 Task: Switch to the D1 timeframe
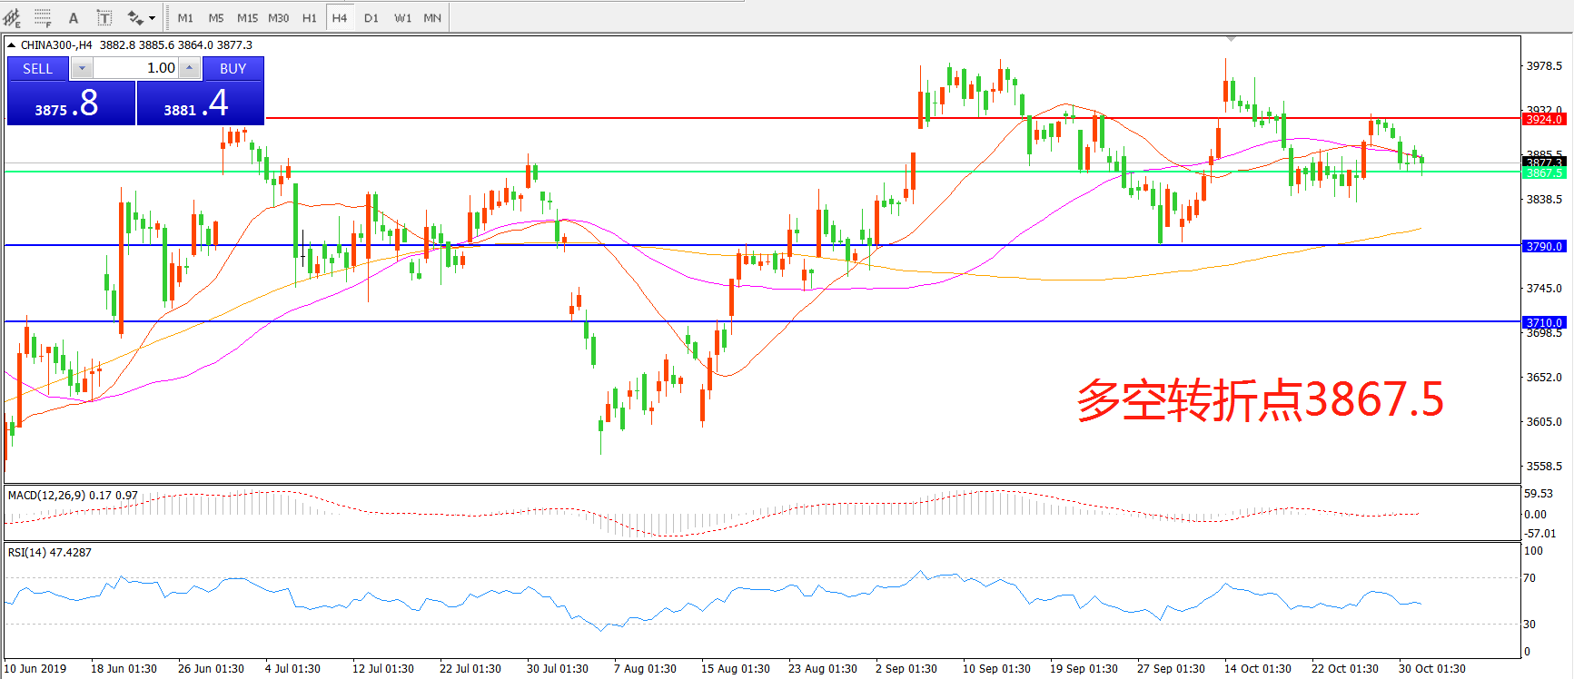coord(371,17)
